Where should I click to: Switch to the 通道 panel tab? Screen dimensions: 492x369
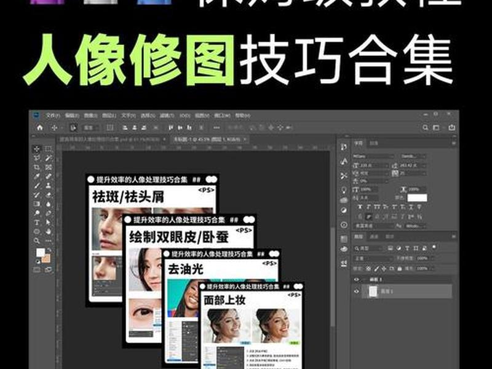tap(374, 237)
